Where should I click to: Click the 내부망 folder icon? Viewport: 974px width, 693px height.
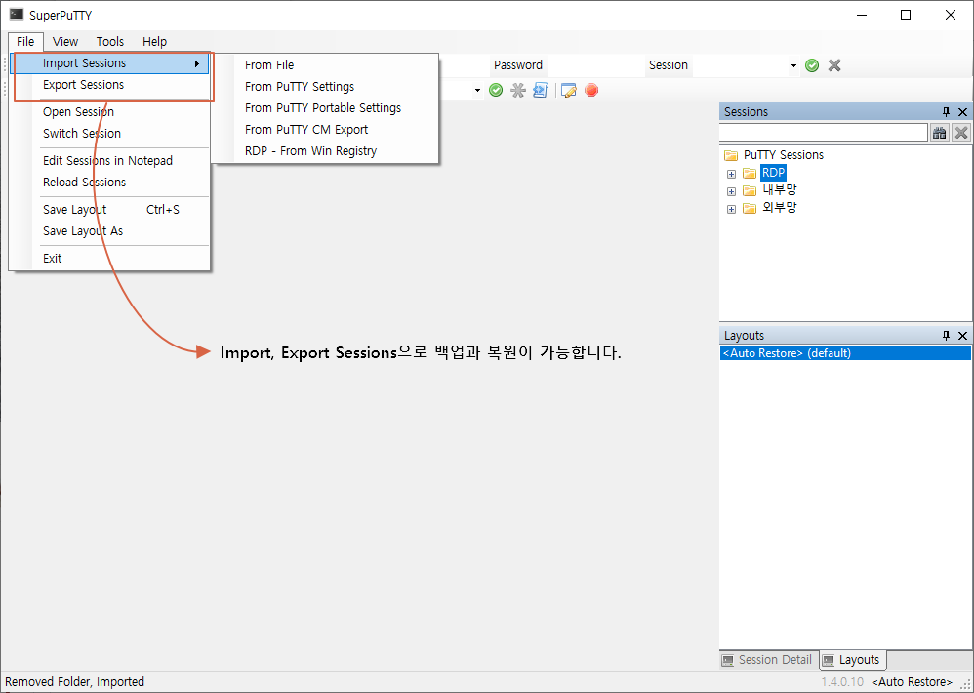tap(750, 190)
